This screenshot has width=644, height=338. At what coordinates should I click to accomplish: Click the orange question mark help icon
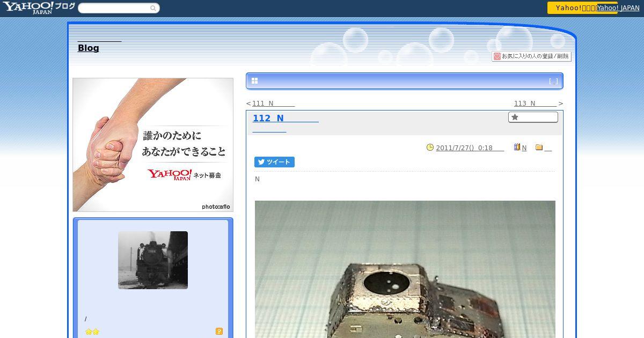[x=219, y=332]
